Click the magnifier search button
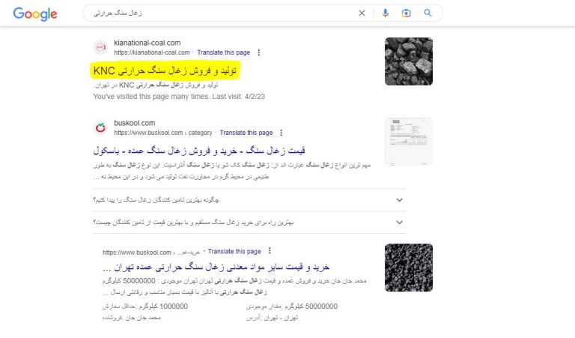The width and height of the screenshot is (575, 338). point(428,13)
